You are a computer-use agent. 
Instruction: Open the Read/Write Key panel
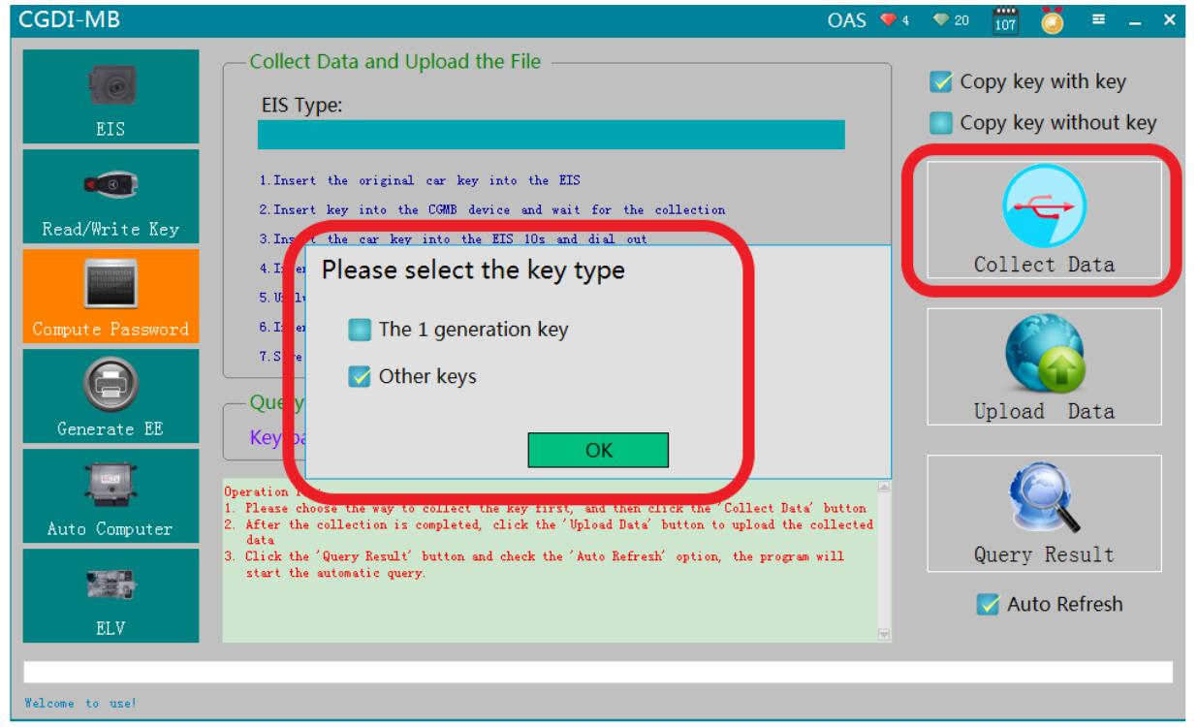coord(110,197)
